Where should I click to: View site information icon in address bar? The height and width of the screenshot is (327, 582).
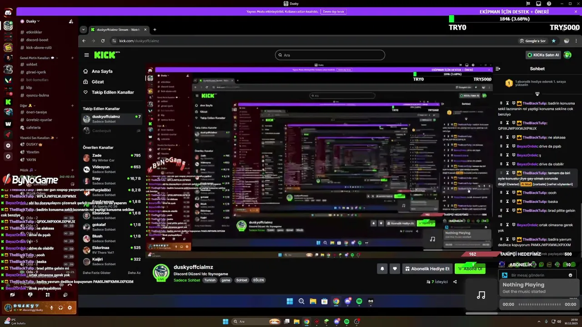pyautogui.click(x=114, y=41)
